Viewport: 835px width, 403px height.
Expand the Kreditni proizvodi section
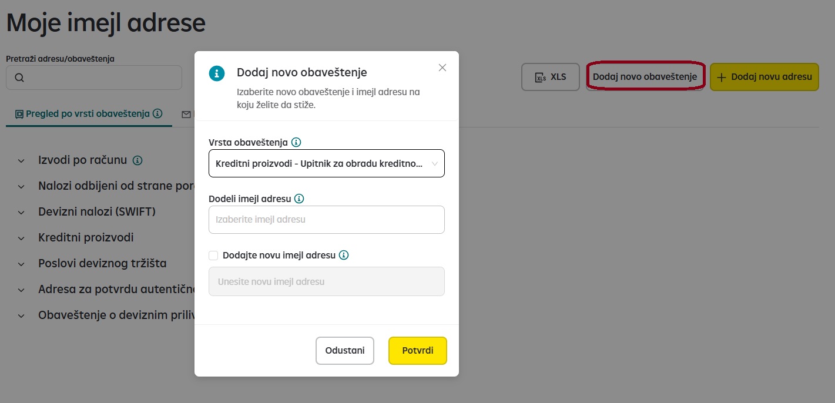point(22,238)
